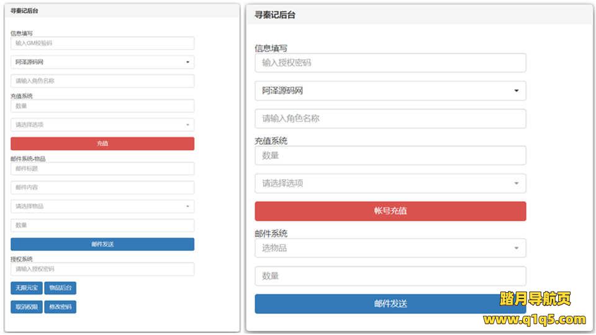
Task: Open the 阿泽源码网 dropdown in right form
Action: click(390, 91)
